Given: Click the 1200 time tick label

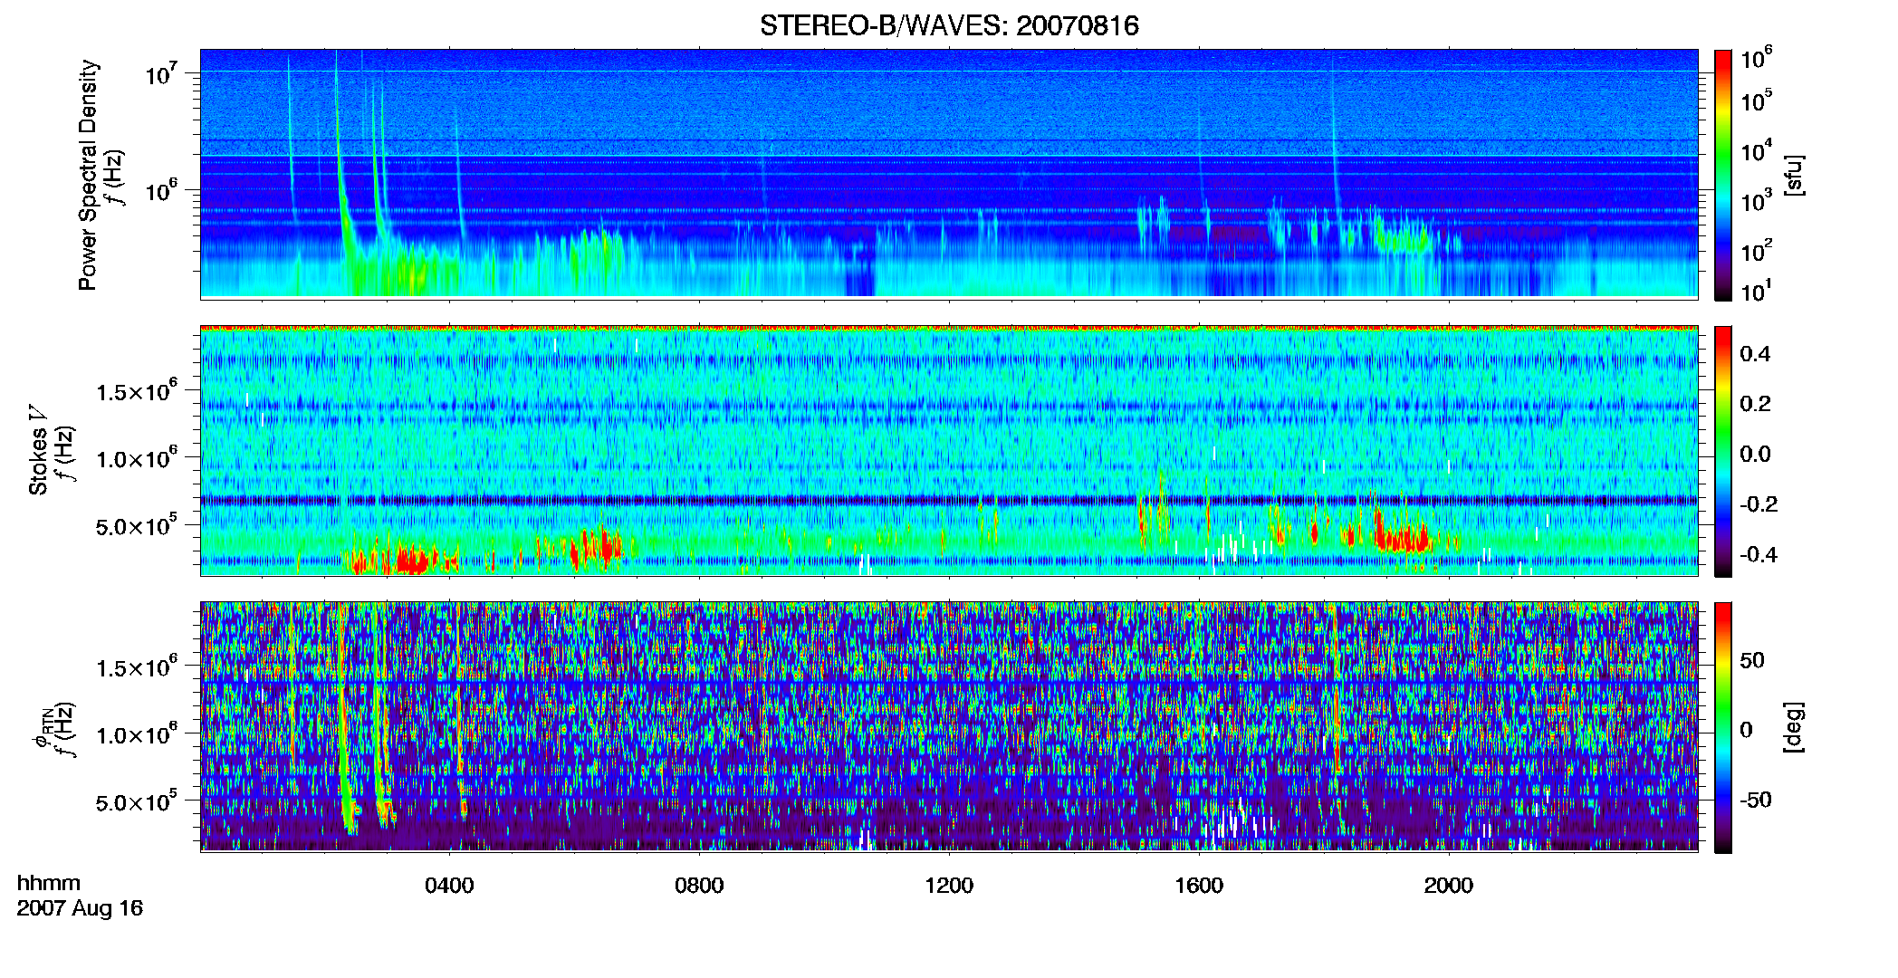Looking at the screenshot, I should [x=949, y=886].
